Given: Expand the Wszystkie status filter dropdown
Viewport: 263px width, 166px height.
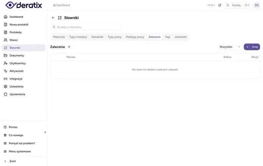Looking at the screenshot, I should click(x=230, y=47).
